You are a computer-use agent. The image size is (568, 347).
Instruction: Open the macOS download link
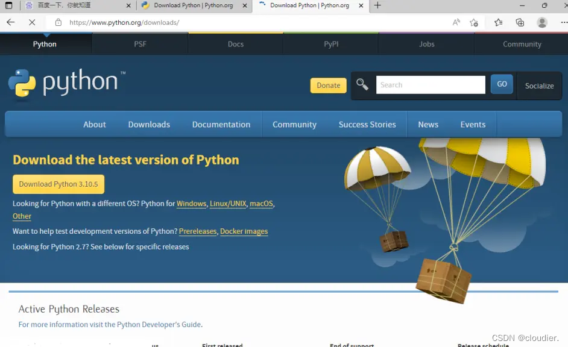tap(261, 204)
